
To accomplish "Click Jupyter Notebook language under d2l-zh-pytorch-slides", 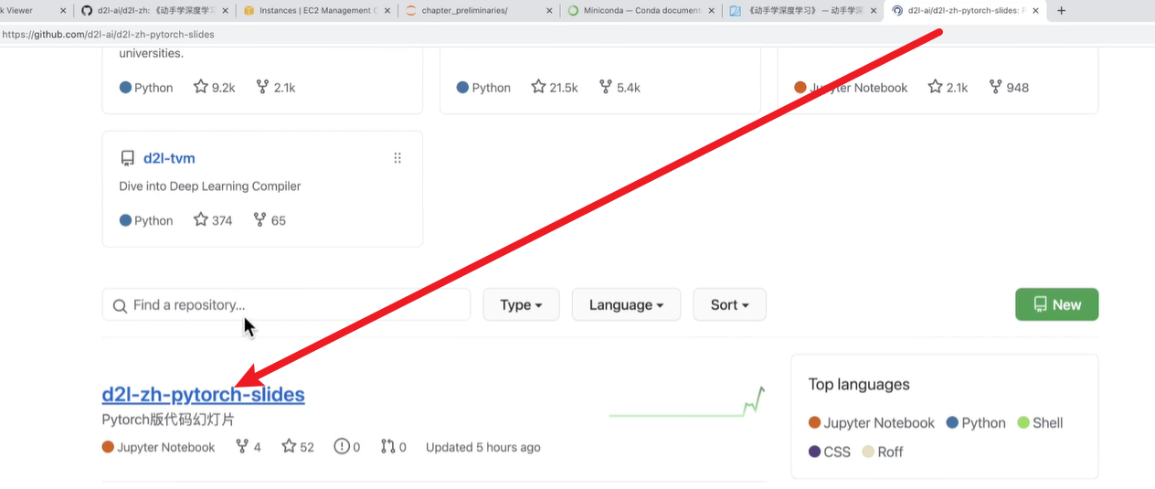I will [158, 447].
